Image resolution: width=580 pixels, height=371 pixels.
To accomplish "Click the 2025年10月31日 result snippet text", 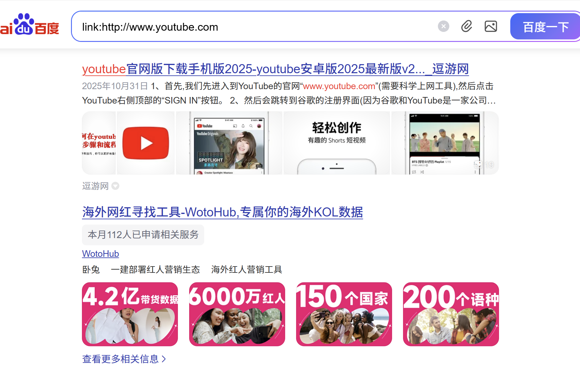I will (288, 93).
